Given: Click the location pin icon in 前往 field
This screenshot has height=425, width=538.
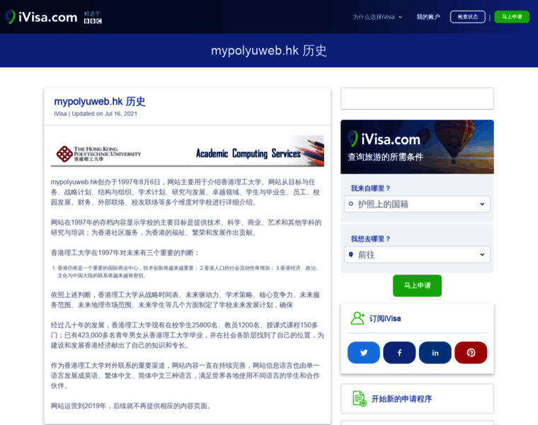Looking at the screenshot, I should [x=350, y=254].
